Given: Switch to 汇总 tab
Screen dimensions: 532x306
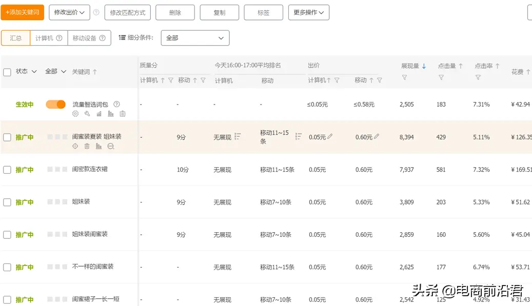Looking at the screenshot, I should tap(15, 38).
